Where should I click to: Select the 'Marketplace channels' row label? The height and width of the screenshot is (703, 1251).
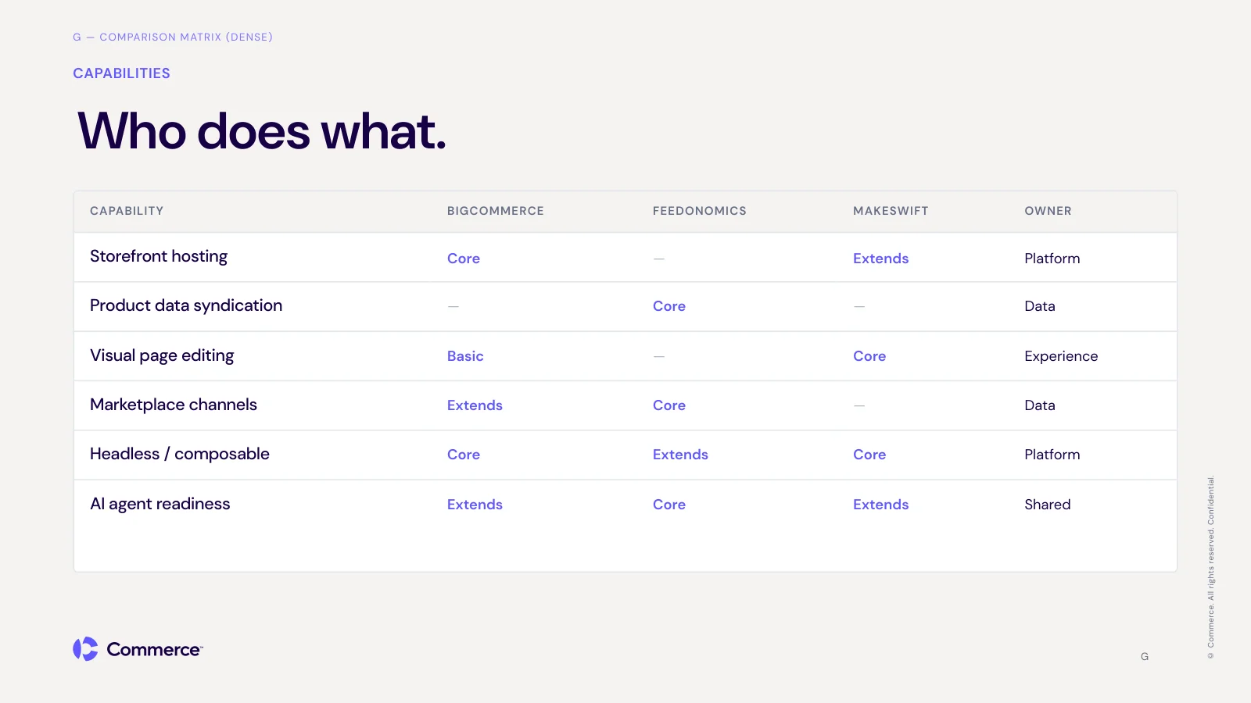click(x=174, y=405)
